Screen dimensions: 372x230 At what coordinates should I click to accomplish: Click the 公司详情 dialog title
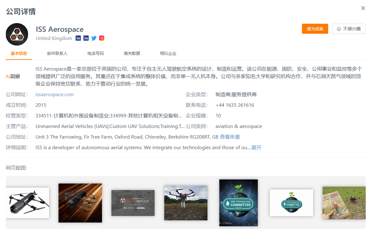click(x=21, y=11)
